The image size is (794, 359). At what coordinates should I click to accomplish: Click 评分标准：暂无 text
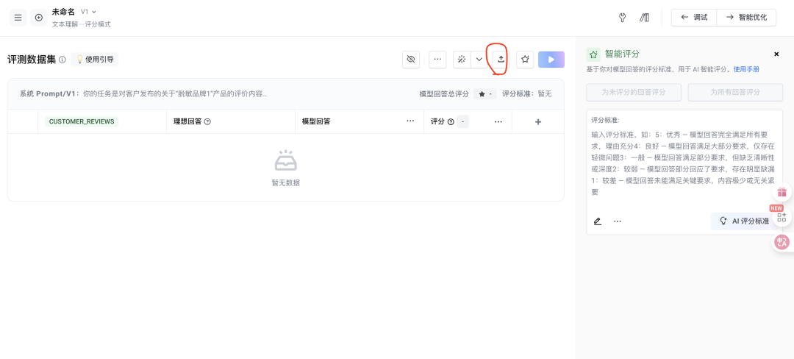pos(526,94)
